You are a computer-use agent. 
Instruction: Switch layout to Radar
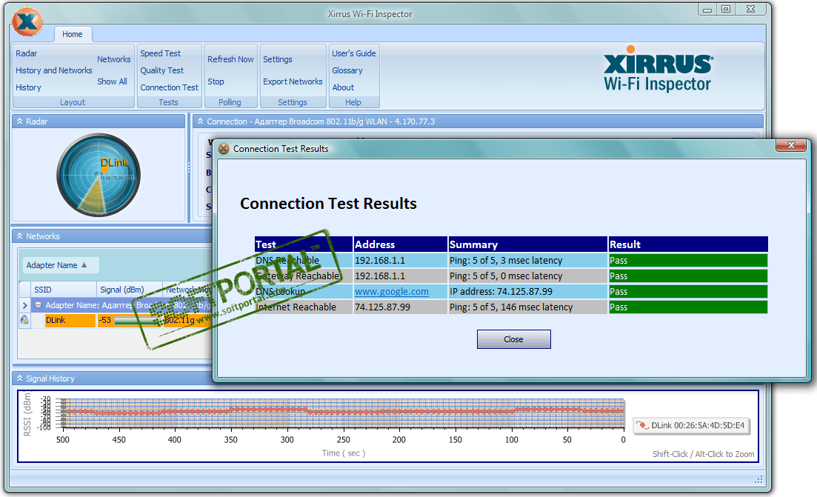[27, 53]
